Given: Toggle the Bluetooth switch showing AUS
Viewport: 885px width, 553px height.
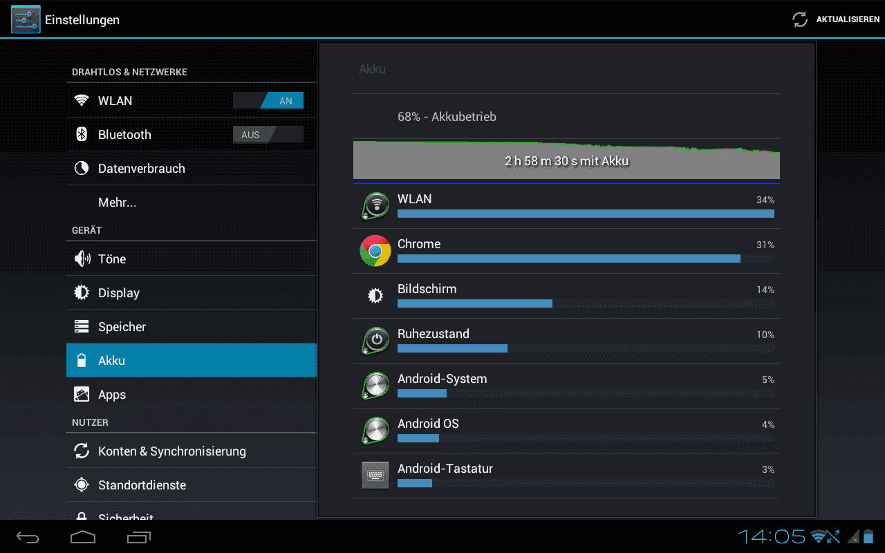Looking at the screenshot, I should pos(268,135).
